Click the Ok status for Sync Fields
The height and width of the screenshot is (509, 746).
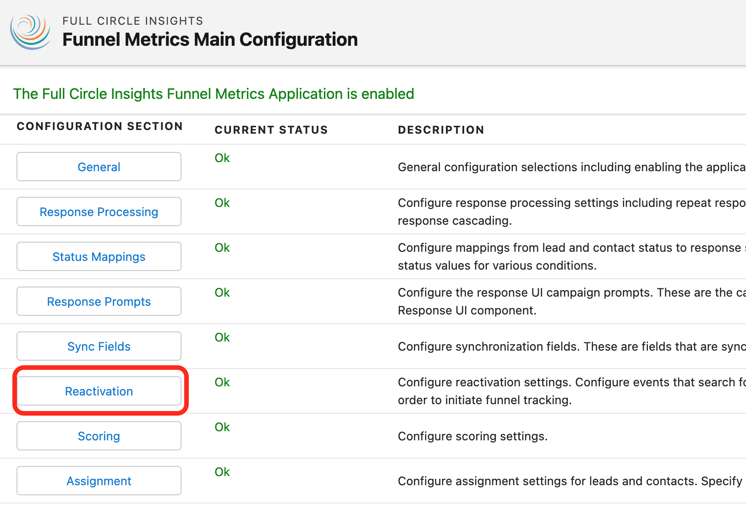(222, 337)
